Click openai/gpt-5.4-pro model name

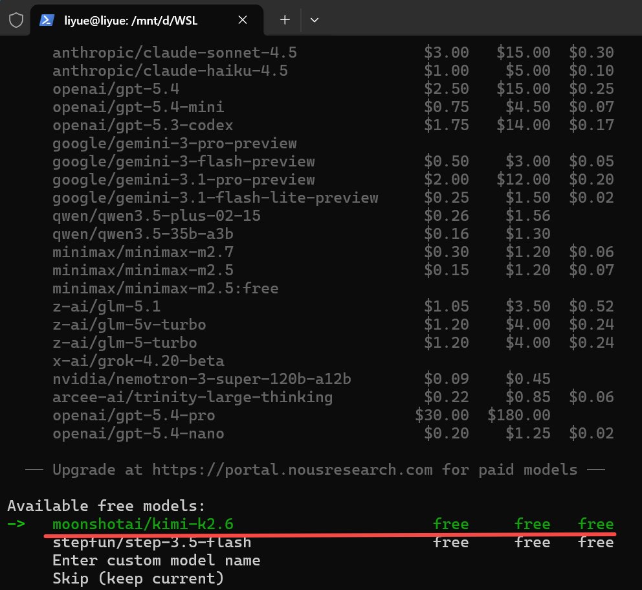[x=134, y=415]
